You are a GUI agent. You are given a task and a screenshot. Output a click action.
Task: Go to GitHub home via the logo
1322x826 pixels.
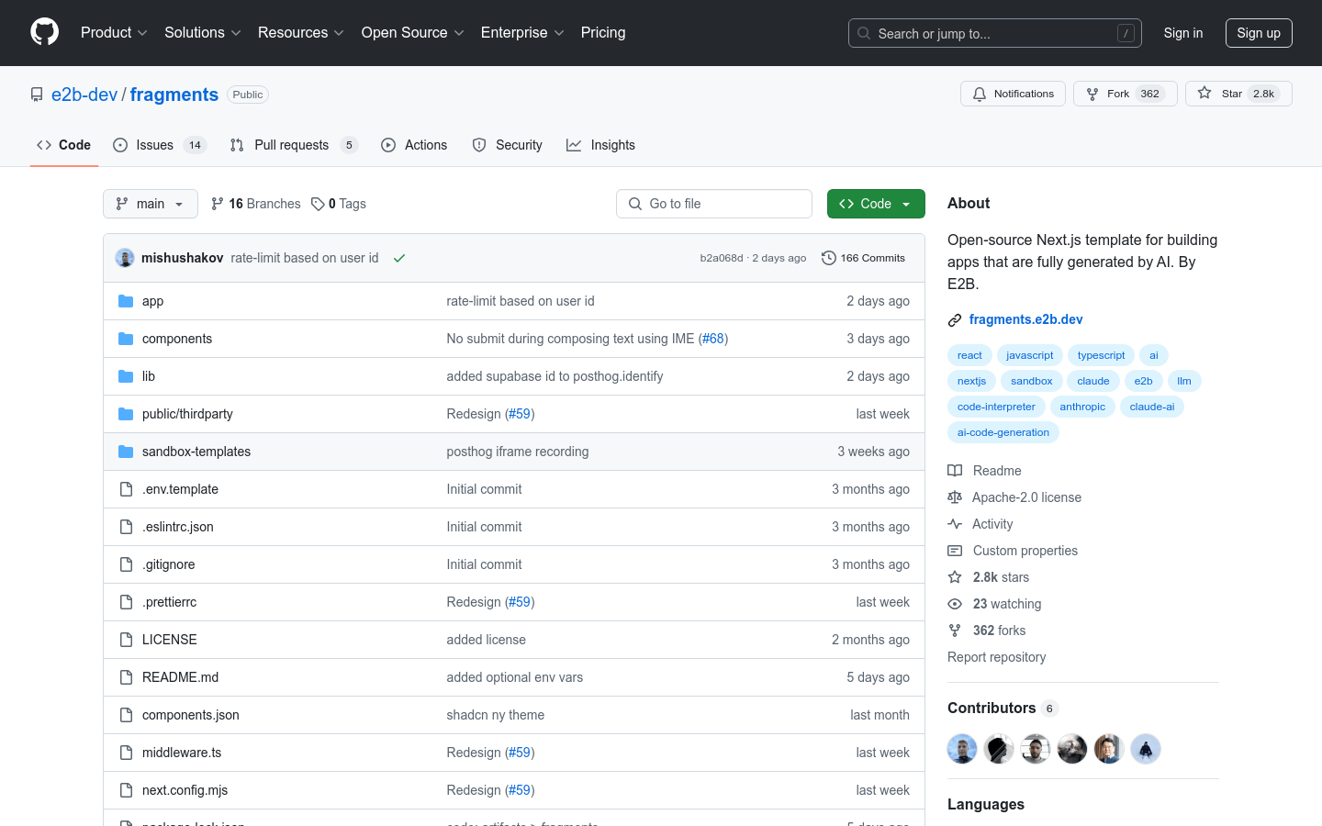(x=44, y=32)
